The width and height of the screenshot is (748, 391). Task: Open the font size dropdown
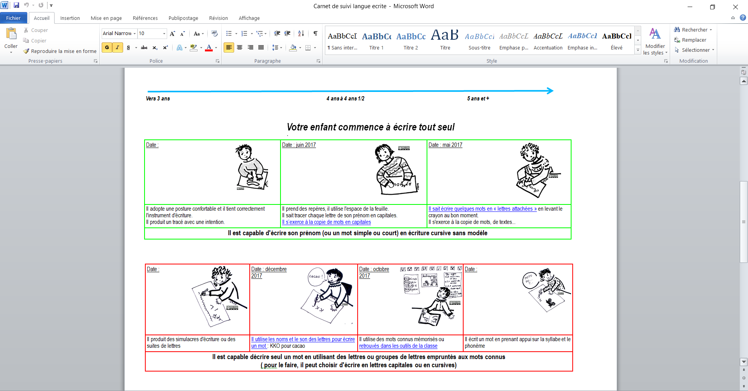pyautogui.click(x=164, y=33)
